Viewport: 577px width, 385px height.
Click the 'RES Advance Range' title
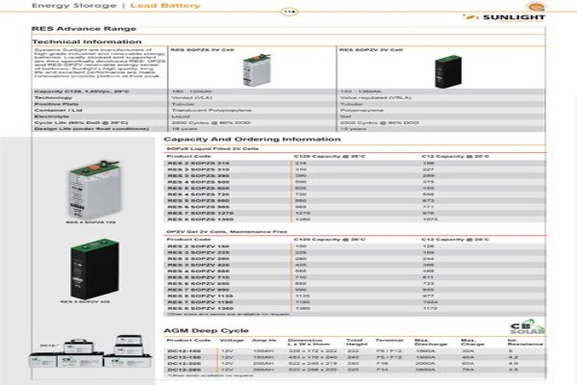point(84,29)
